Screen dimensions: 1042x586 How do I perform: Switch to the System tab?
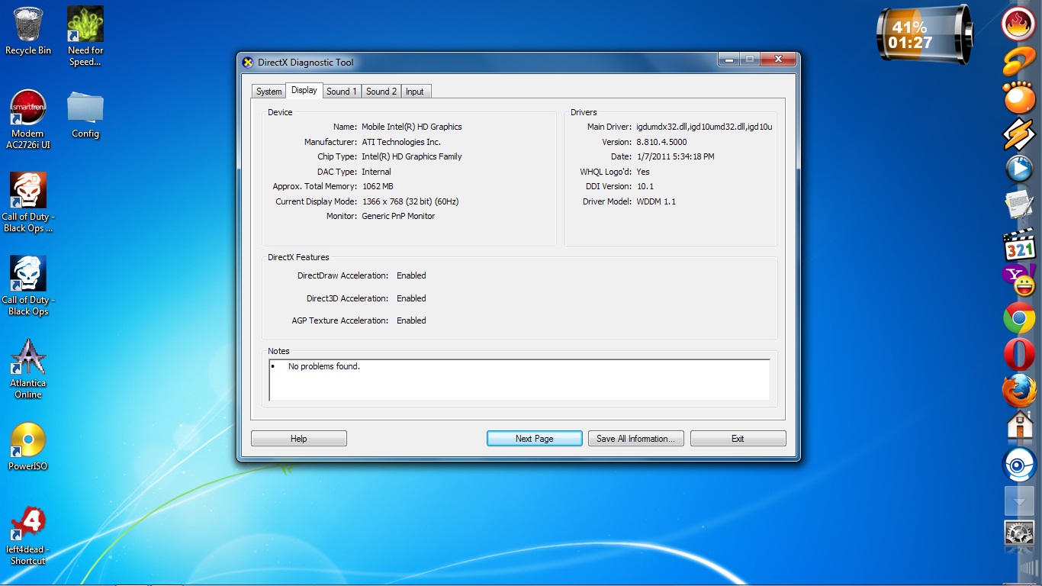click(269, 91)
